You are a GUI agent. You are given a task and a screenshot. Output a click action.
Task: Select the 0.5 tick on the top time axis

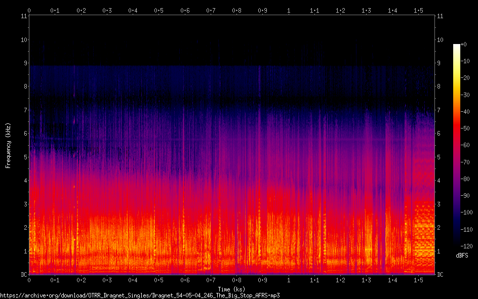point(158,10)
